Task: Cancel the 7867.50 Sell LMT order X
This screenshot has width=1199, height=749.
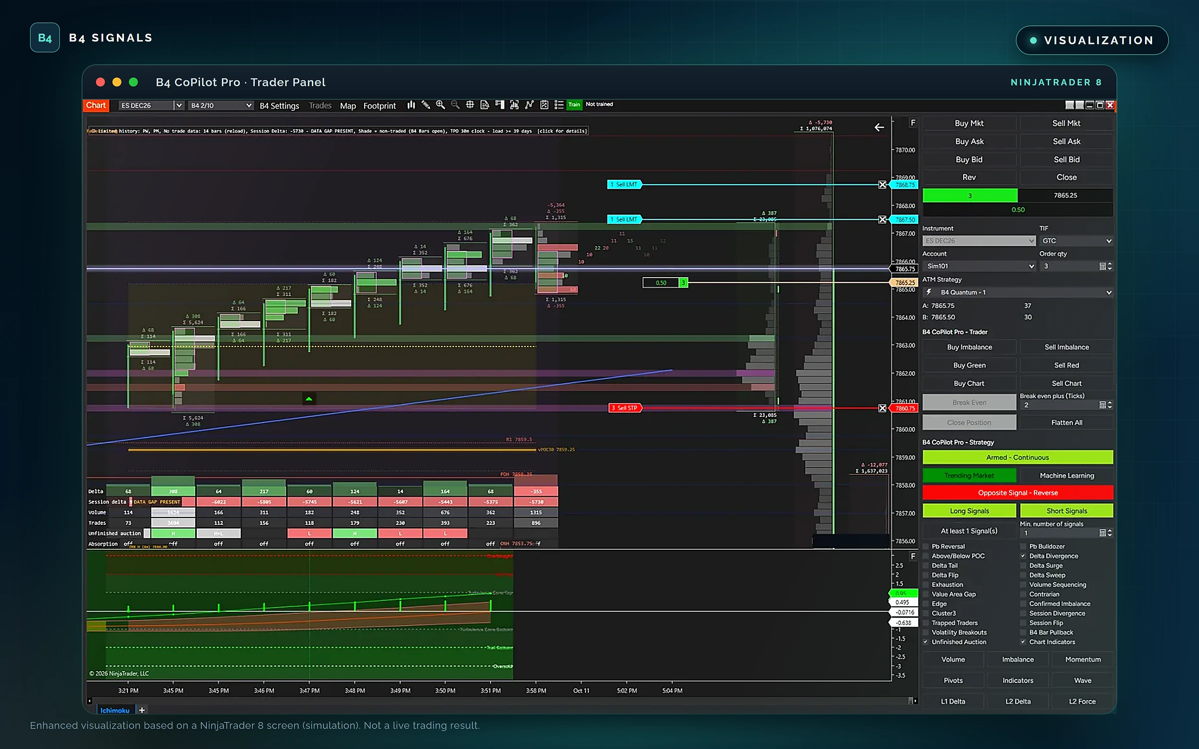Action: pyautogui.click(x=882, y=220)
